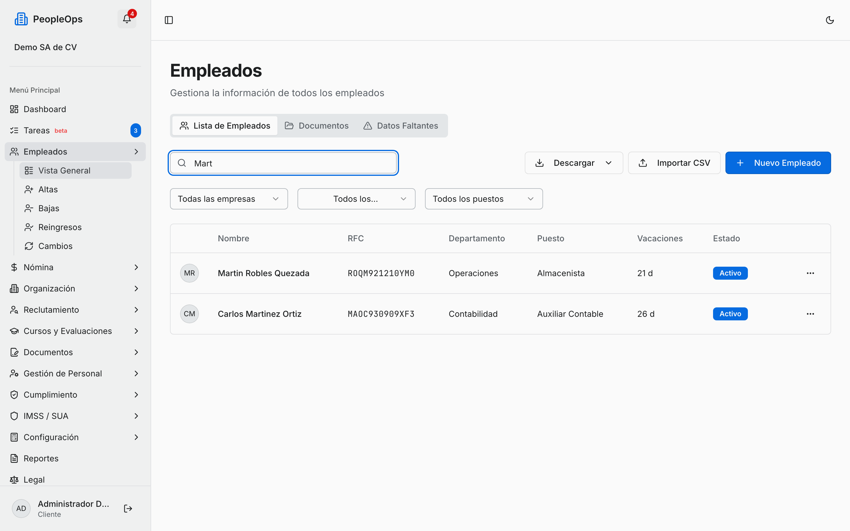Image resolution: width=850 pixels, height=531 pixels.
Task: Click the search magnifier icon
Action: (x=182, y=163)
